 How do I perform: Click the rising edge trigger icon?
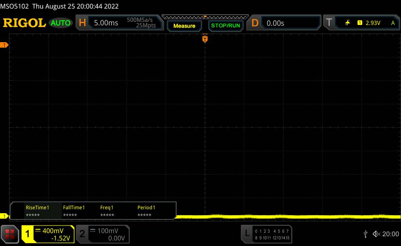pyautogui.click(x=347, y=23)
